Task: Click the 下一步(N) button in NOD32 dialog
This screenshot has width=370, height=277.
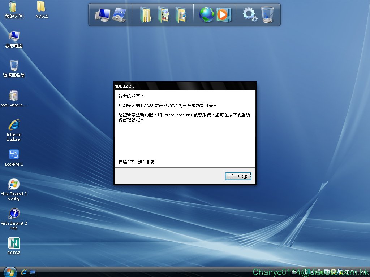Action: pos(238,176)
